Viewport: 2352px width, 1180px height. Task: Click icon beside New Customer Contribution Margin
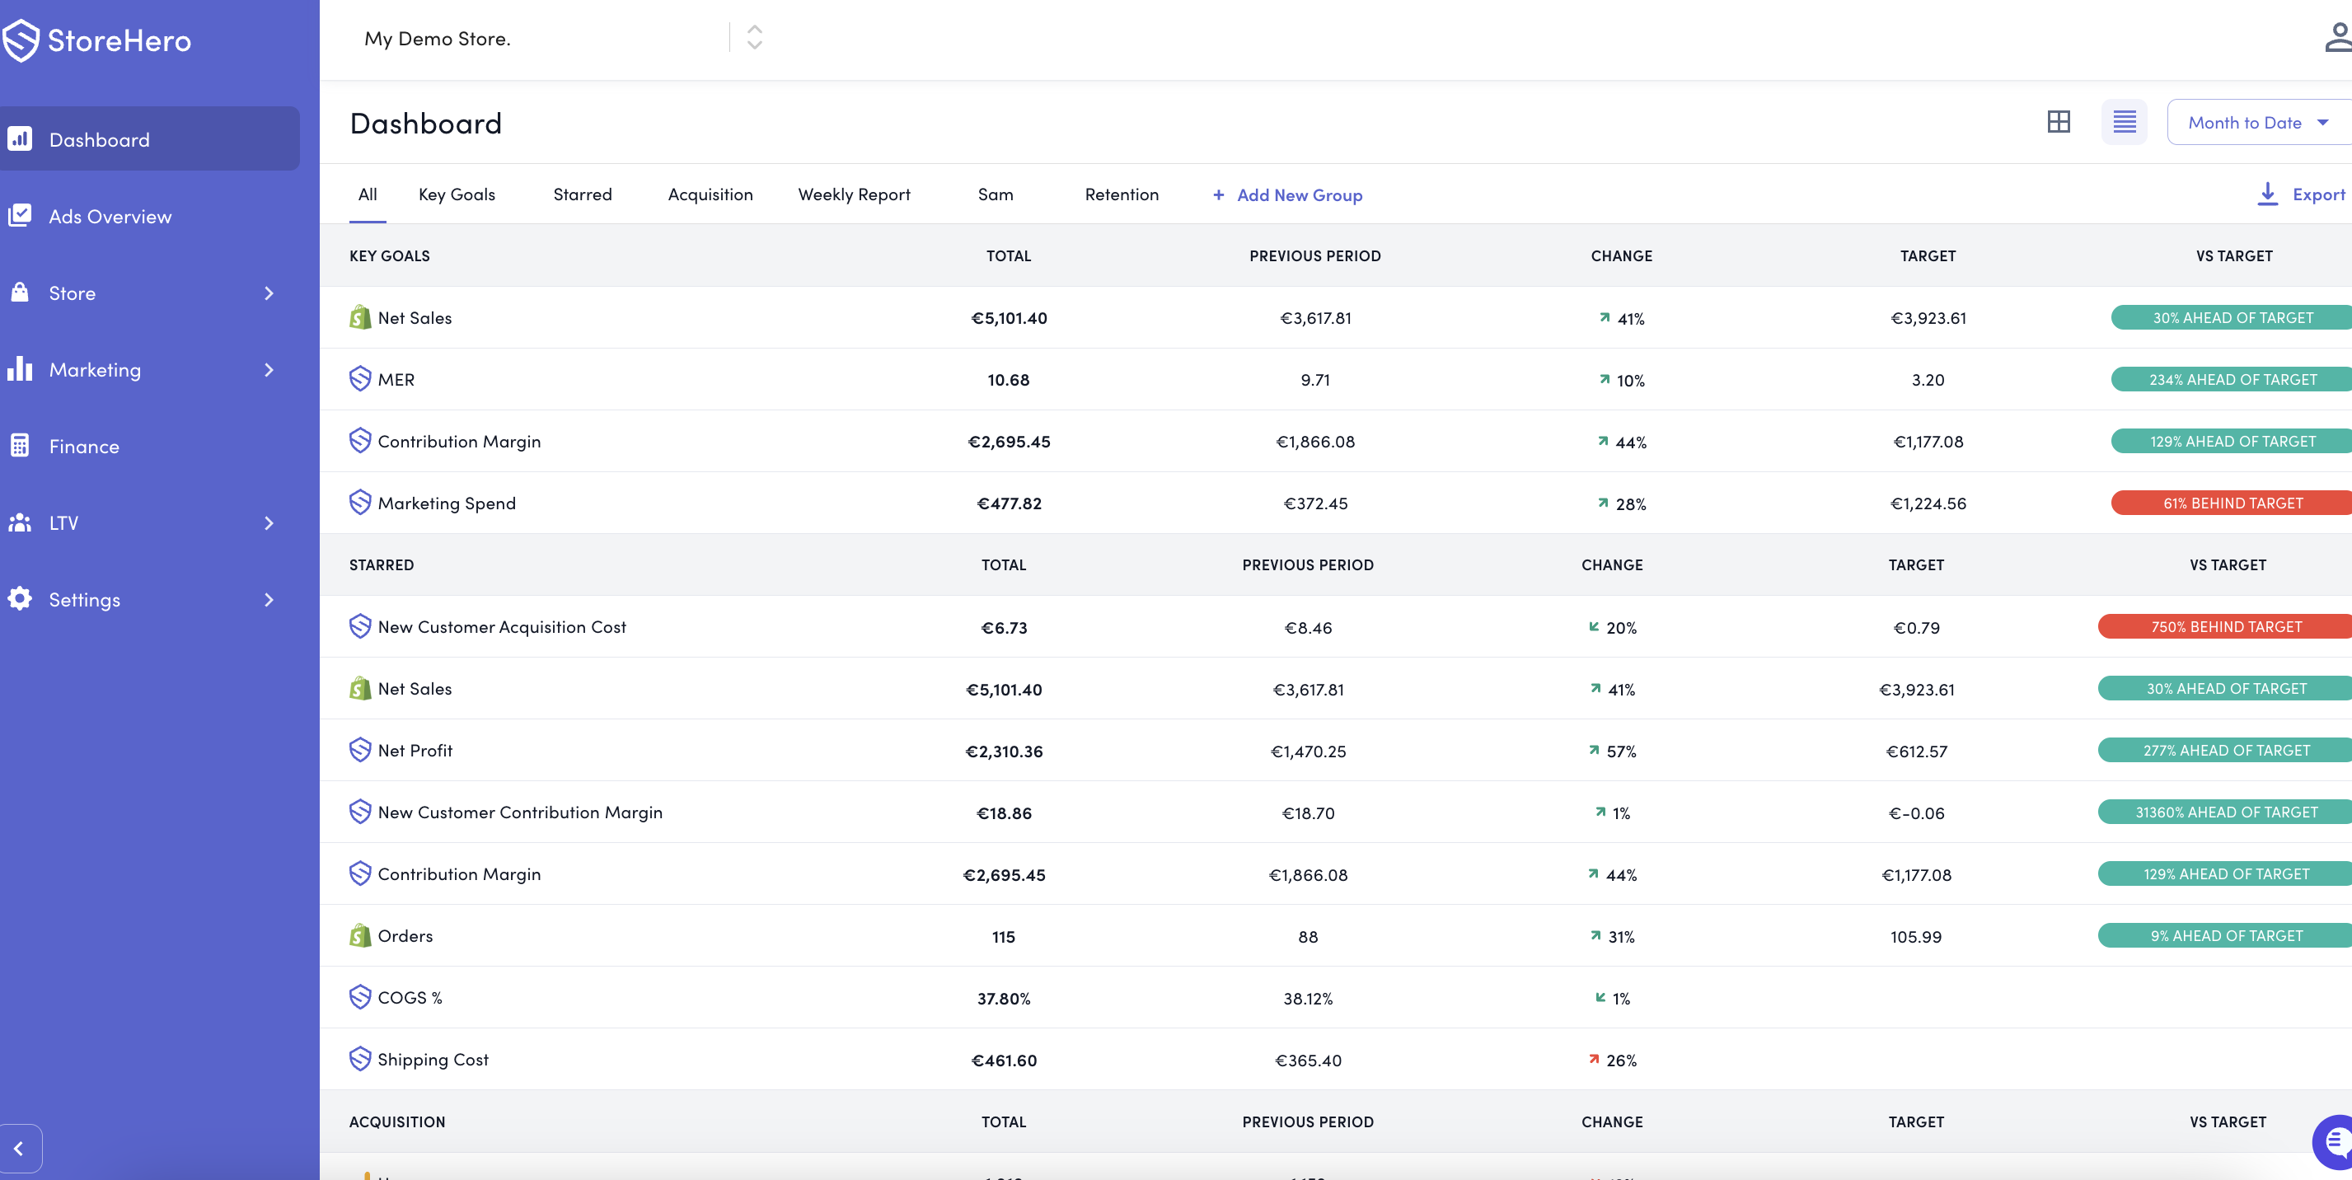tap(361, 812)
